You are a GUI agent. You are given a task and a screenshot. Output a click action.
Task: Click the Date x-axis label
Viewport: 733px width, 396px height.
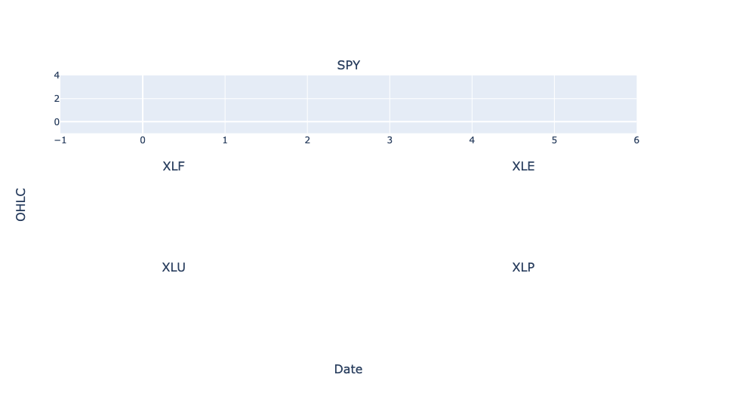click(348, 369)
